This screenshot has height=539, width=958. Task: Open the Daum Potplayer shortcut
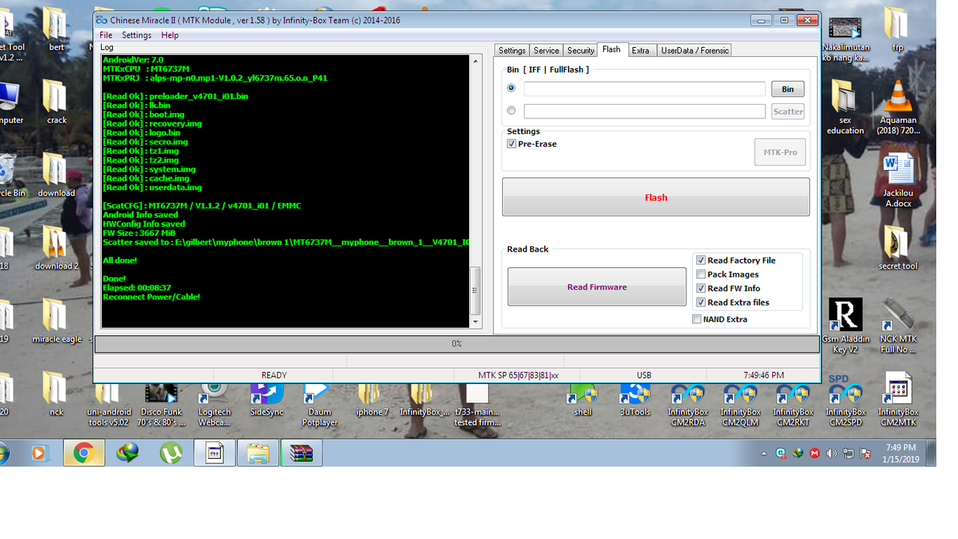coord(320,404)
